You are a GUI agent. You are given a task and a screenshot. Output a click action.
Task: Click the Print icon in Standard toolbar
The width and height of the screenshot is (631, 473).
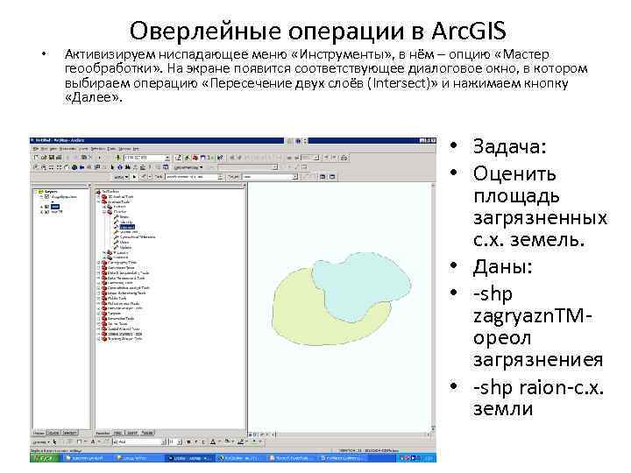(x=59, y=158)
